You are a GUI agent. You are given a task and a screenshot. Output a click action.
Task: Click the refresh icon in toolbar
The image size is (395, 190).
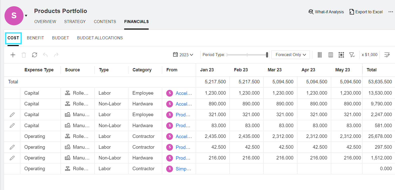[x=35, y=55]
